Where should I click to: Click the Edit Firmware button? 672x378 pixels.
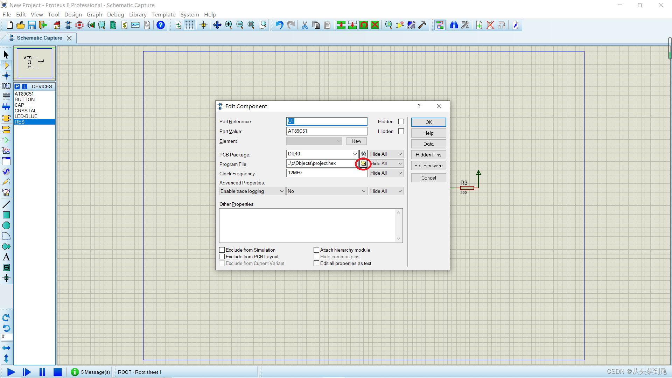coord(428,166)
